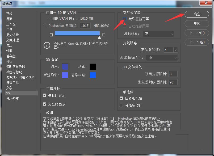
Task: Open 导出 preferences category
Action: click(9, 45)
